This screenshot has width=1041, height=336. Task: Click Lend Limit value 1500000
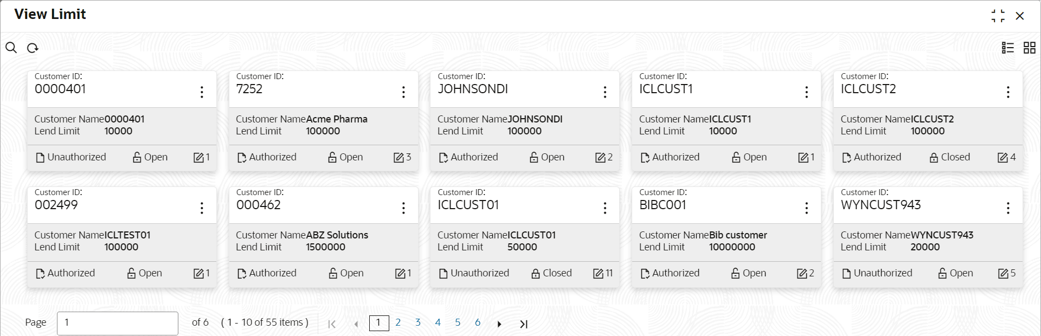(x=326, y=247)
